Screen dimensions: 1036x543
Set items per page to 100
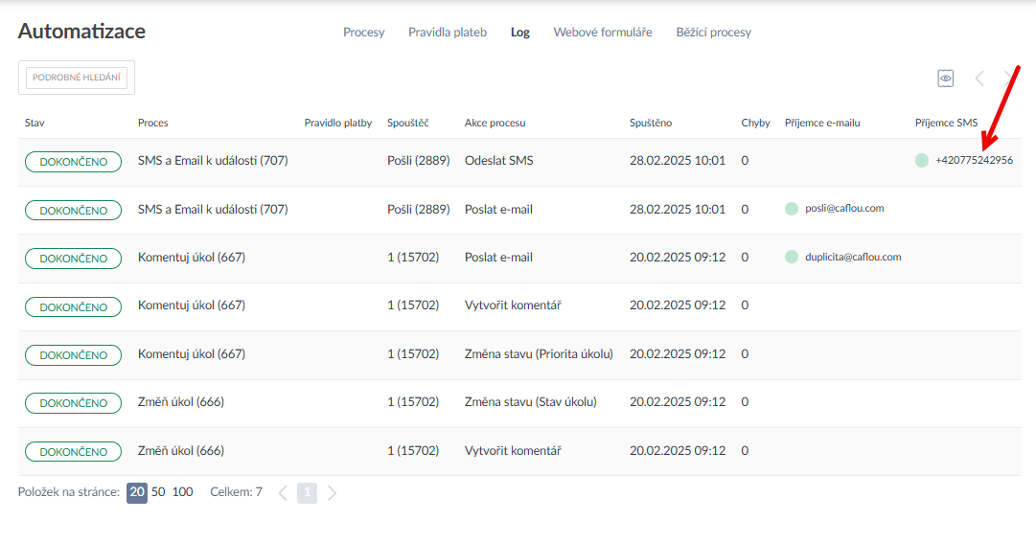pos(182,492)
